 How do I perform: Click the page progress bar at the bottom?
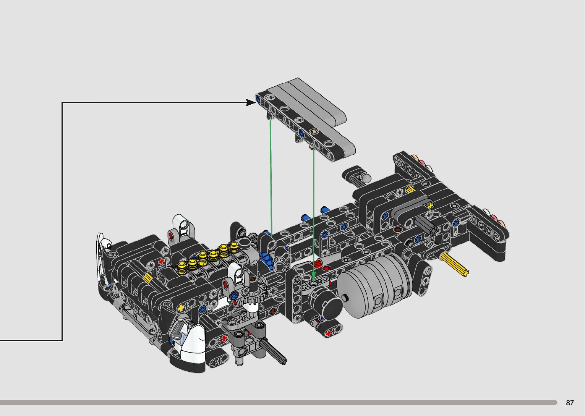click(x=278, y=402)
